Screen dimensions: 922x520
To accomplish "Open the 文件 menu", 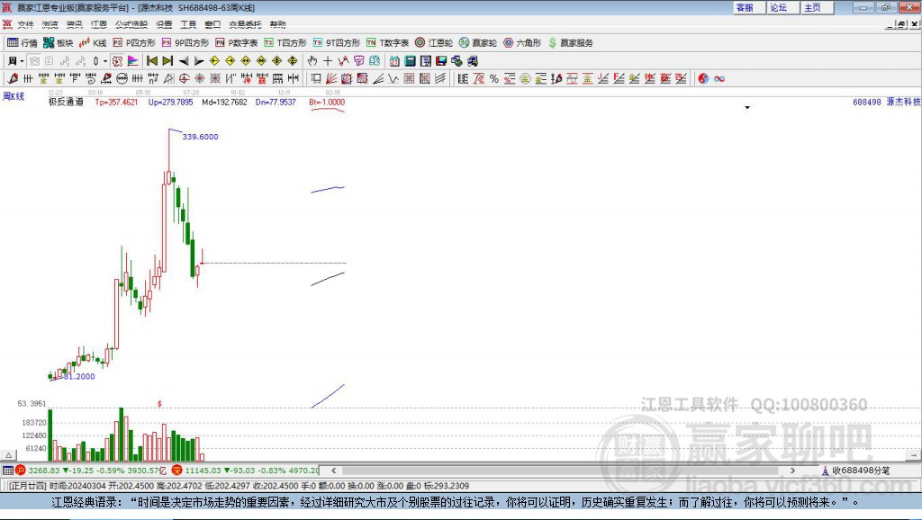I will [26, 24].
